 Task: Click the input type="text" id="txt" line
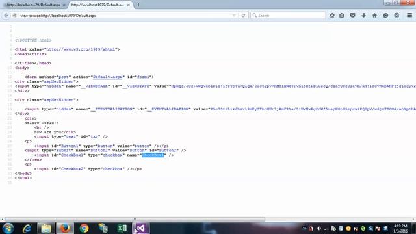pyautogui.click(x=71, y=136)
